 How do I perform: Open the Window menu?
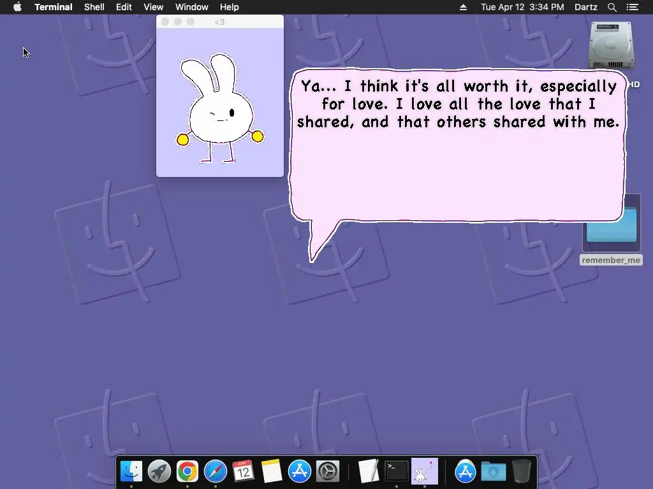click(x=191, y=7)
